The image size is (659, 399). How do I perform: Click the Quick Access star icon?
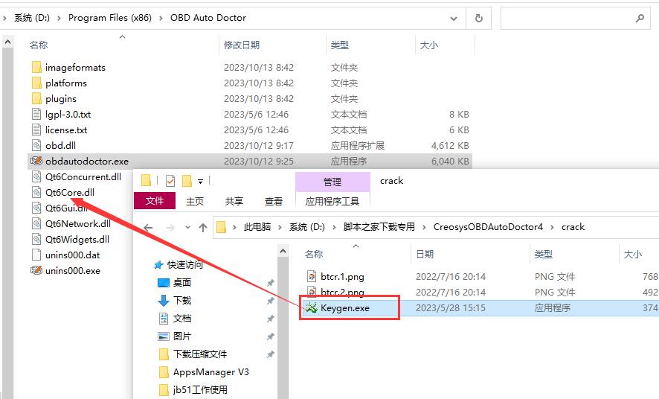tap(158, 265)
